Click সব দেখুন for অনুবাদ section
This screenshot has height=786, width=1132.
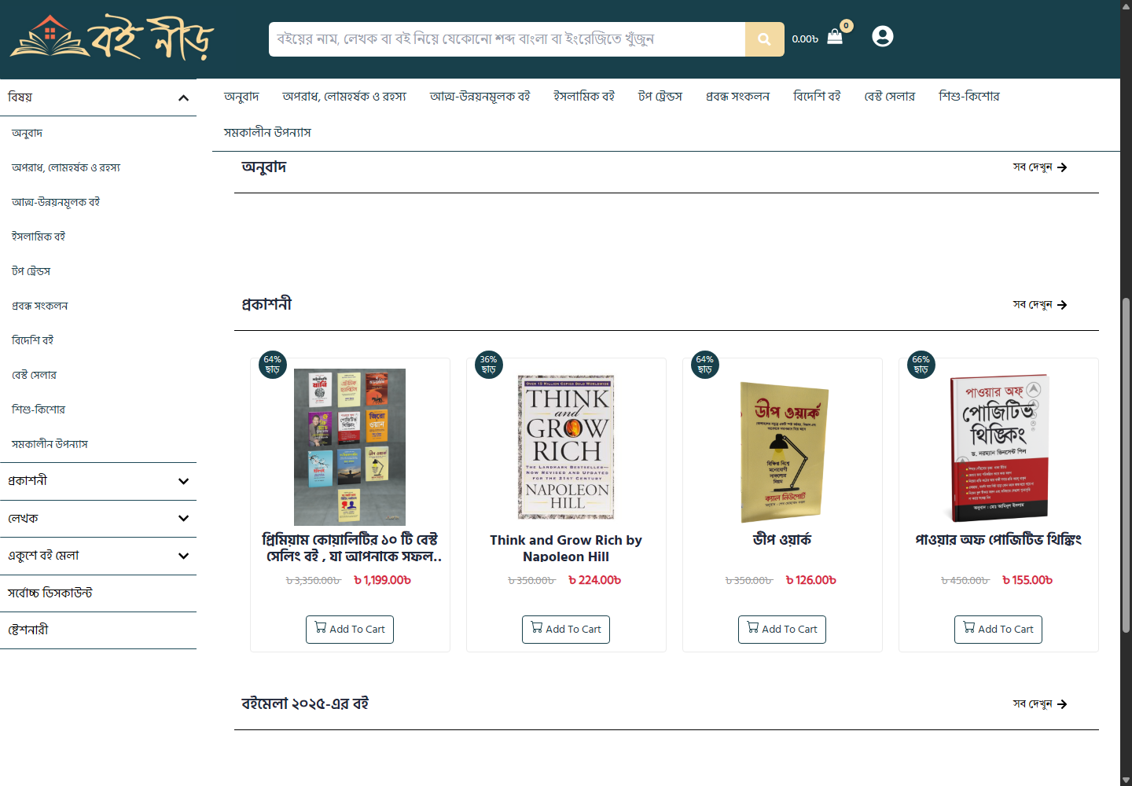click(x=1032, y=167)
